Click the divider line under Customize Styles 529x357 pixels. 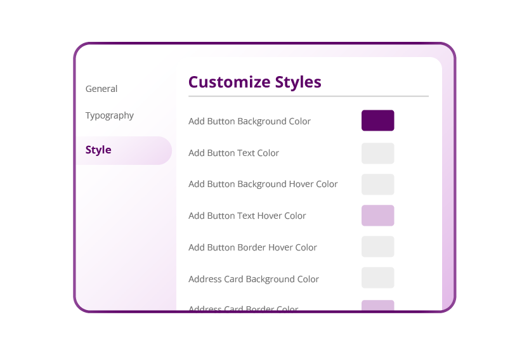(308, 96)
